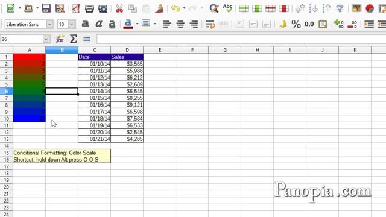Insert rows with the green row icon
386x217 pixels.
coord(244,8)
